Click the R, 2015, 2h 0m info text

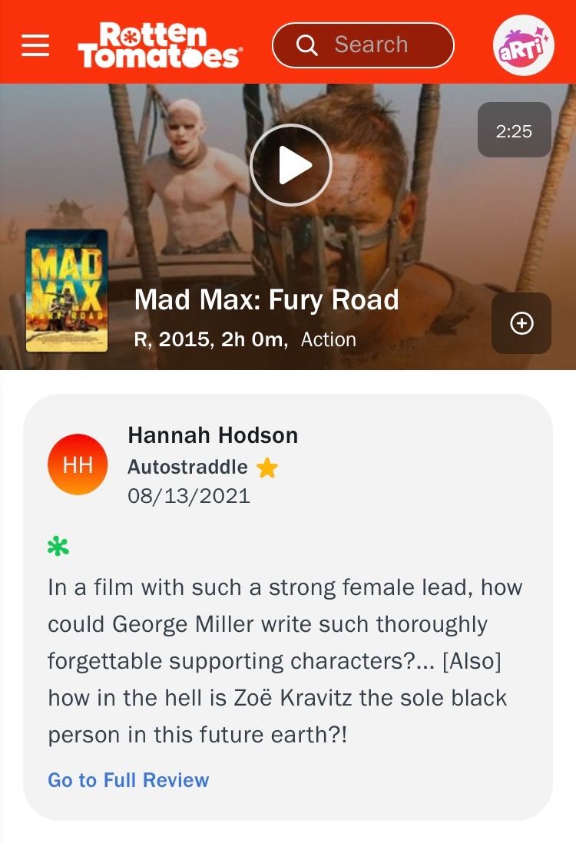click(211, 339)
